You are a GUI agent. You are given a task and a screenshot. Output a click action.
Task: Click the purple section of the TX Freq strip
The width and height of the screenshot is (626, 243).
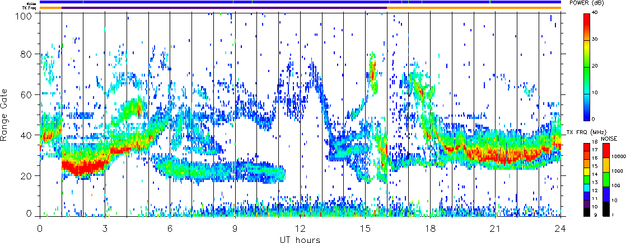pyautogui.click(x=225, y=8)
